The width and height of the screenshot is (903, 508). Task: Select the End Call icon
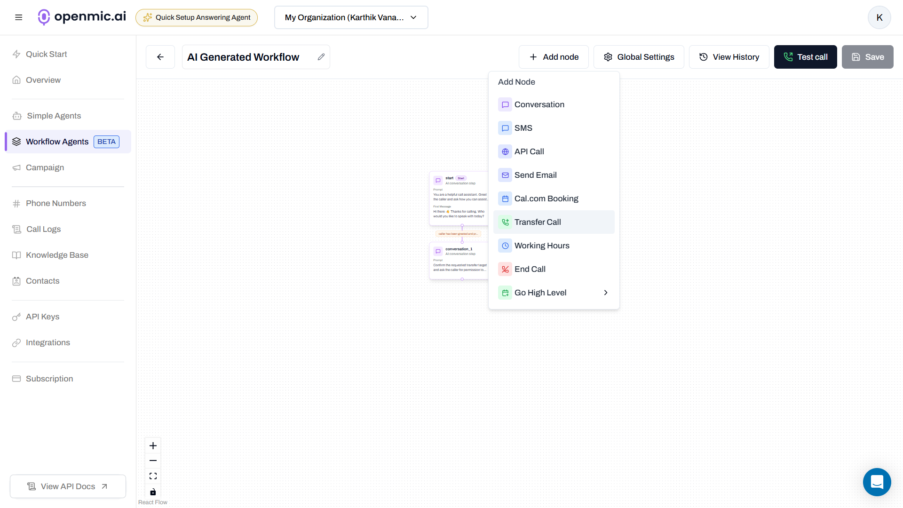[x=505, y=269]
